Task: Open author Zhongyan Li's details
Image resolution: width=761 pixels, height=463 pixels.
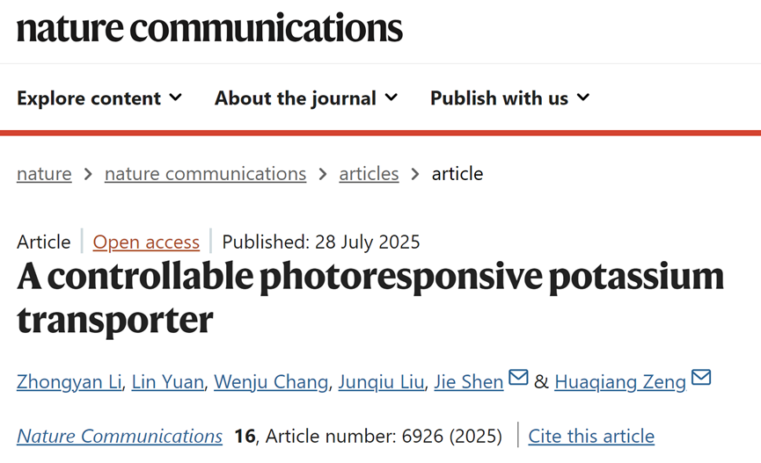Action: point(69,381)
